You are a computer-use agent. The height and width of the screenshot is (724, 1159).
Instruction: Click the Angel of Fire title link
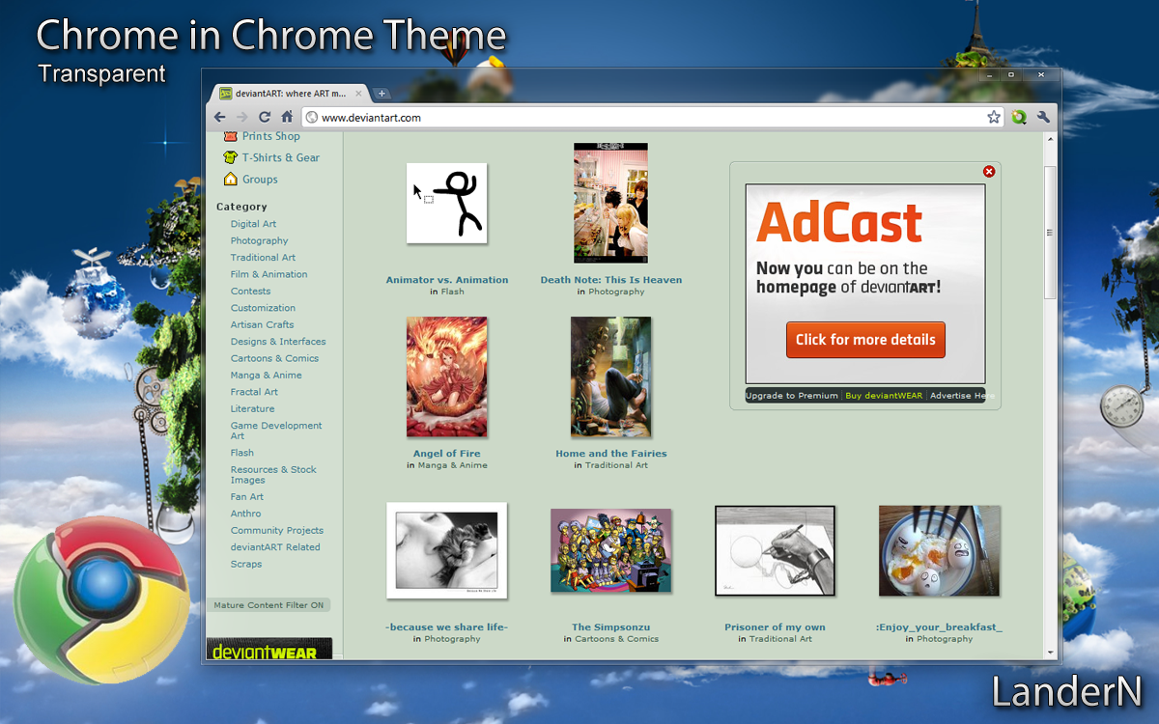(x=447, y=454)
